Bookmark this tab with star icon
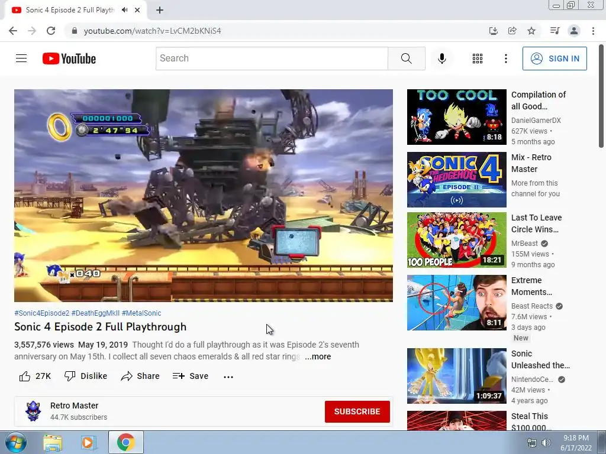Image resolution: width=606 pixels, height=454 pixels. pos(531,31)
